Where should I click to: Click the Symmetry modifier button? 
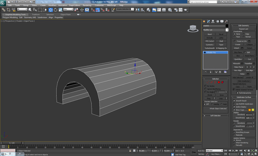210,45
